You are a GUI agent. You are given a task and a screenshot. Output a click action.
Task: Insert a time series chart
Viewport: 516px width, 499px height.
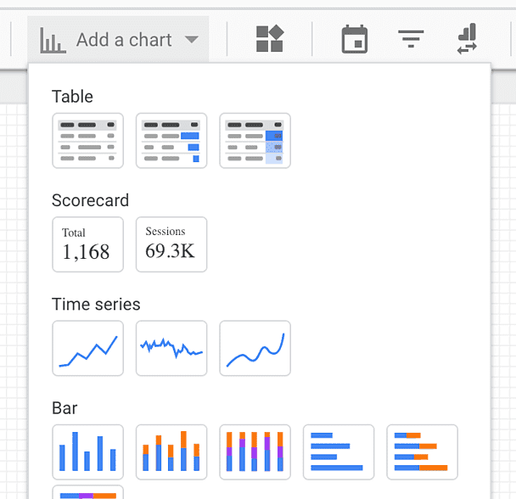88,349
